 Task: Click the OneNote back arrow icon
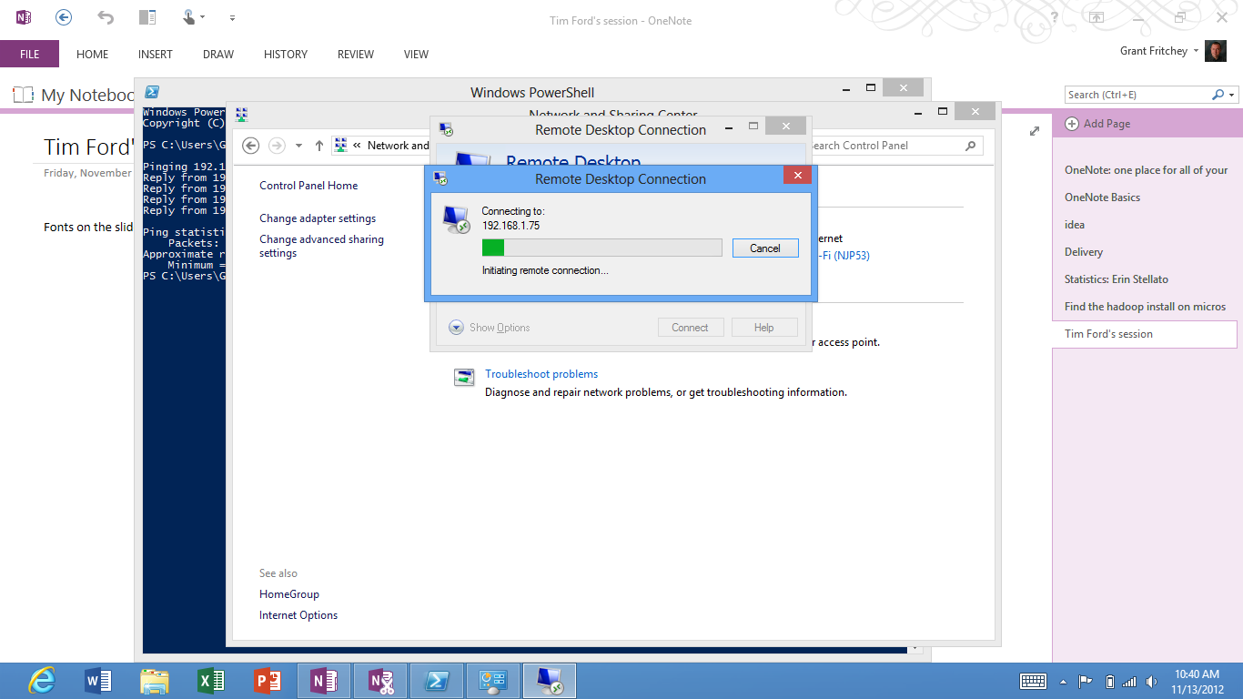pos(63,16)
